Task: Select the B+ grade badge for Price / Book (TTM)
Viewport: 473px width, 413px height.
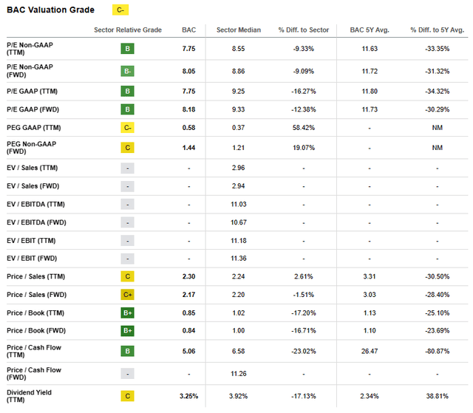Action: [129, 313]
